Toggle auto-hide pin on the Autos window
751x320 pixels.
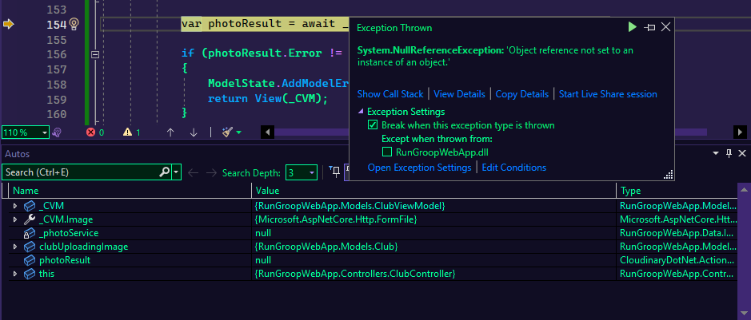pyautogui.click(x=729, y=153)
